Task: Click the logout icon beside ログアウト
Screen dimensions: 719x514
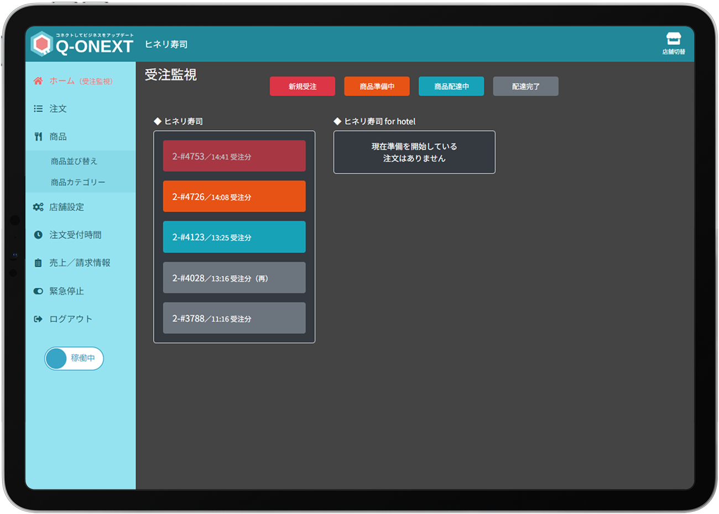Action: pyautogui.click(x=38, y=319)
